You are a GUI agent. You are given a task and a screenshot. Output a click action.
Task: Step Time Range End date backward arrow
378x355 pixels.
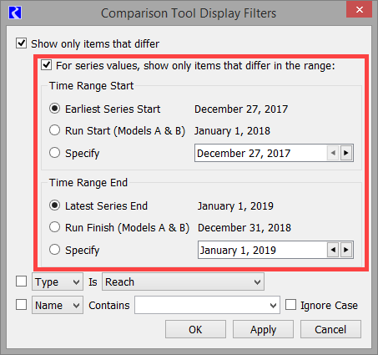pos(333,250)
